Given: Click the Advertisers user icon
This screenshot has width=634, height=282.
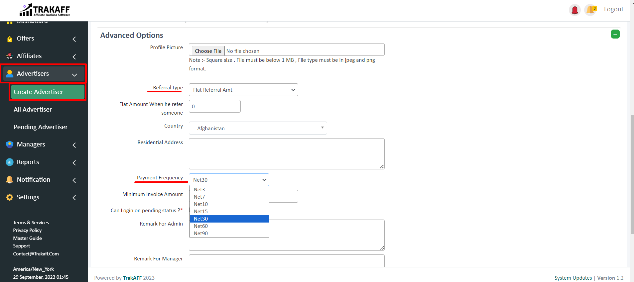Looking at the screenshot, I should click(x=10, y=74).
